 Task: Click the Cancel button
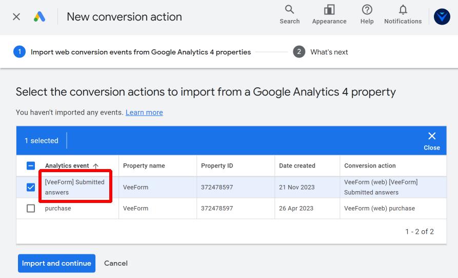116,263
